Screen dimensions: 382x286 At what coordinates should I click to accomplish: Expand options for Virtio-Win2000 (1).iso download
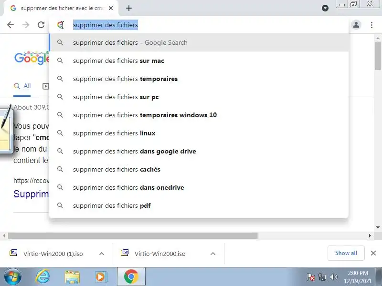[x=102, y=254]
